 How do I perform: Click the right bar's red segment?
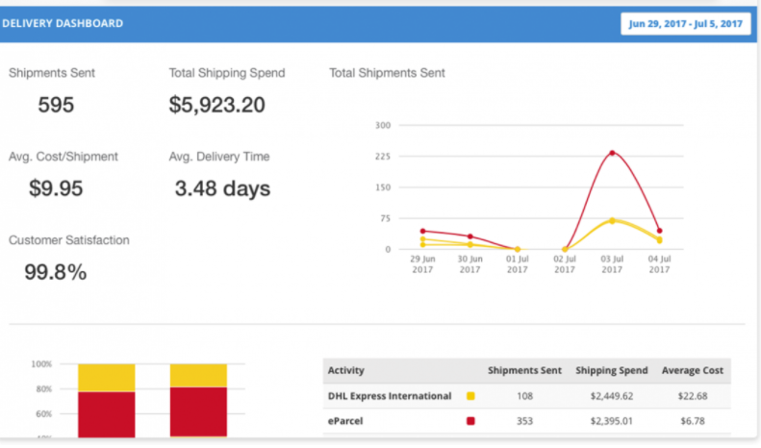coord(198,412)
